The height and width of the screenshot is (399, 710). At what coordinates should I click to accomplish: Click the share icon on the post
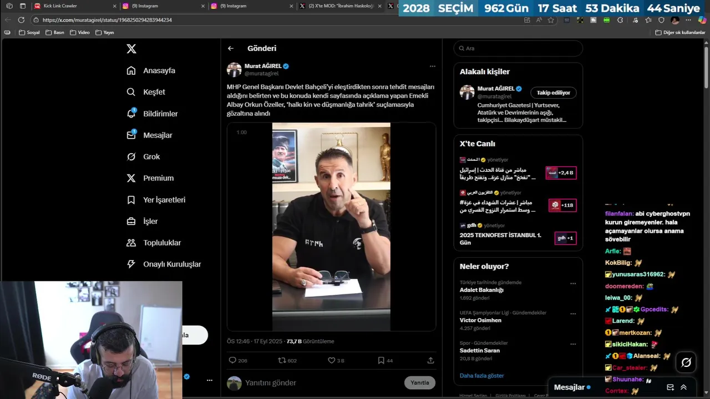tap(430, 360)
